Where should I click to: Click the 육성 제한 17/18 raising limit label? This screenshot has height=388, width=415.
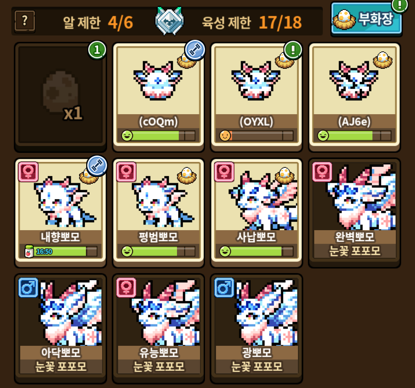point(252,22)
